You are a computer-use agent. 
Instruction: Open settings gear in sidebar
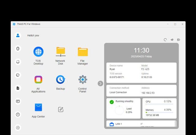pyautogui.click(x=18, y=128)
